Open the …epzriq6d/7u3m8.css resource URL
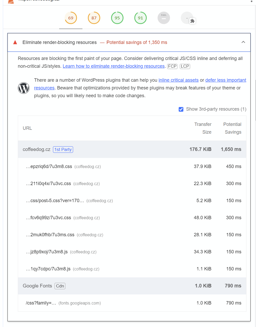The width and height of the screenshot is (256, 327). point(49,166)
